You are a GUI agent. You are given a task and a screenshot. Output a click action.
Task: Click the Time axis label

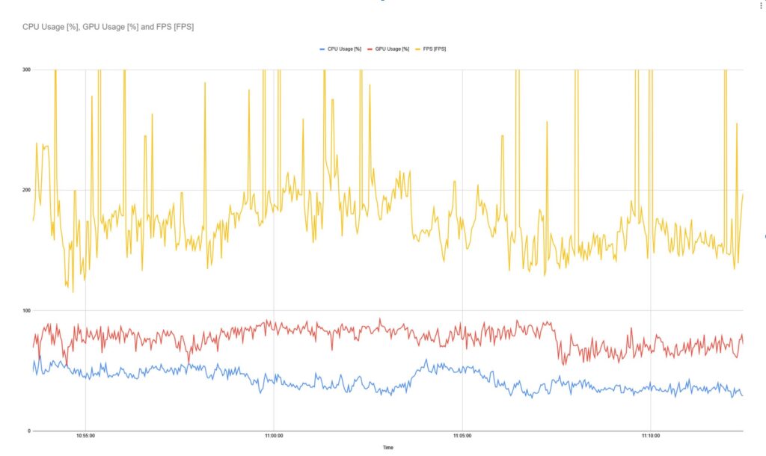(388, 447)
